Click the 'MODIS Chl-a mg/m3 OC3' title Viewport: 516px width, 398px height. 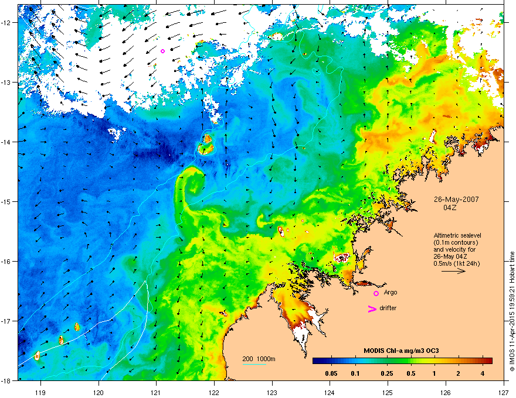pyautogui.click(x=401, y=351)
